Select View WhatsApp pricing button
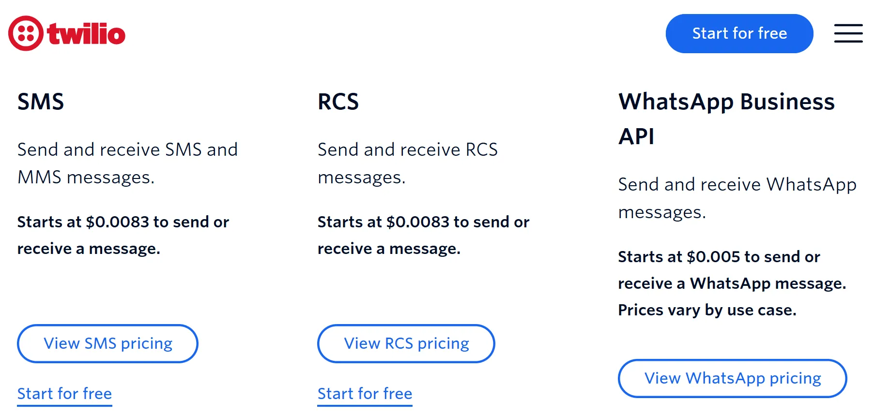This screenshot has height=415, width=875. coord(732,378)
